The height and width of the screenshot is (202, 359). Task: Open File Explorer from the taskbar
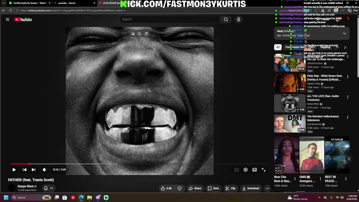[x=89, y=198]
